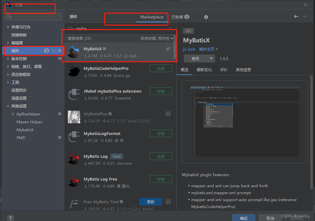The image size is (315, 221).
Task: Uncheck the MyBatisX enabled checkbox
Action: click(x=168, y=49)
